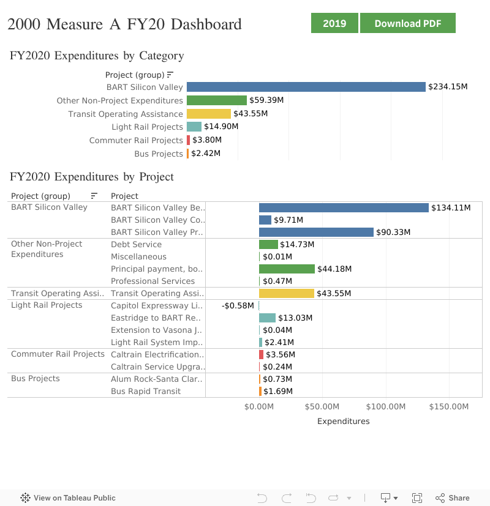
Task: Click 'Light Rail System Imp..' project row
Action: click(157, 343)
